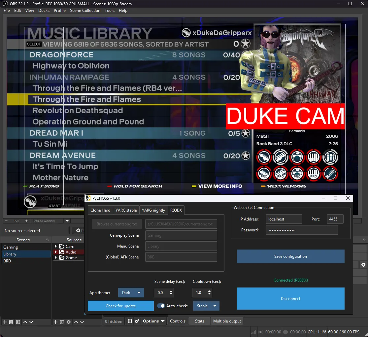Click the Browse currentsong.txt button
This screenshot has height=337, width=368.
point(117,224)
